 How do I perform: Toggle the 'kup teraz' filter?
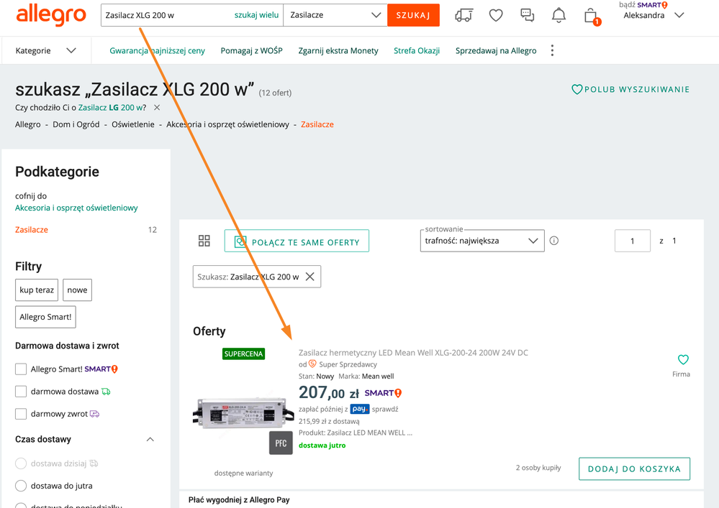tap(37, 290)
